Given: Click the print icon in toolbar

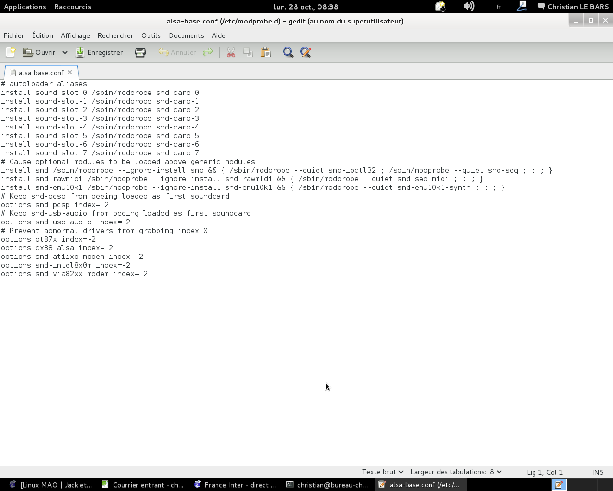Looking at the screenshot, I should point(140,52).
